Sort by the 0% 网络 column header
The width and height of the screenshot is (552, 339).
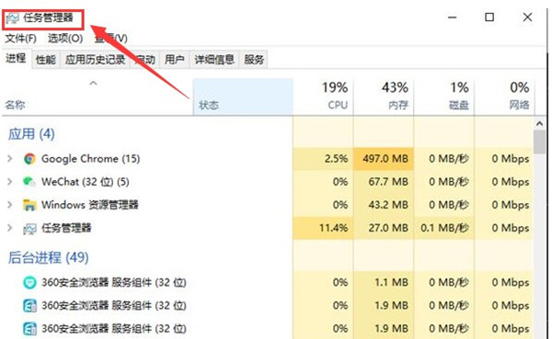(504, 97)
